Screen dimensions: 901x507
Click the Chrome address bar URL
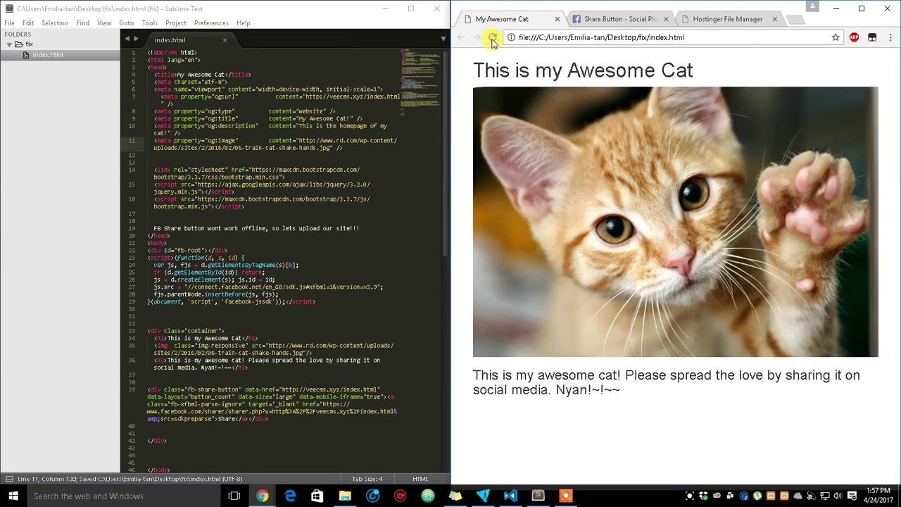[601, 37]
